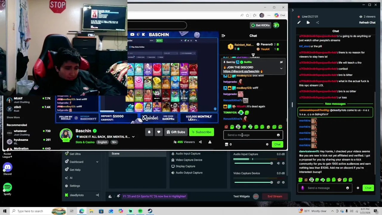The height and width of the screenshot is (215, 382).
Task: Open Spotify desktop shortcut
Action: pyautogui.click(x=7, y=189)
